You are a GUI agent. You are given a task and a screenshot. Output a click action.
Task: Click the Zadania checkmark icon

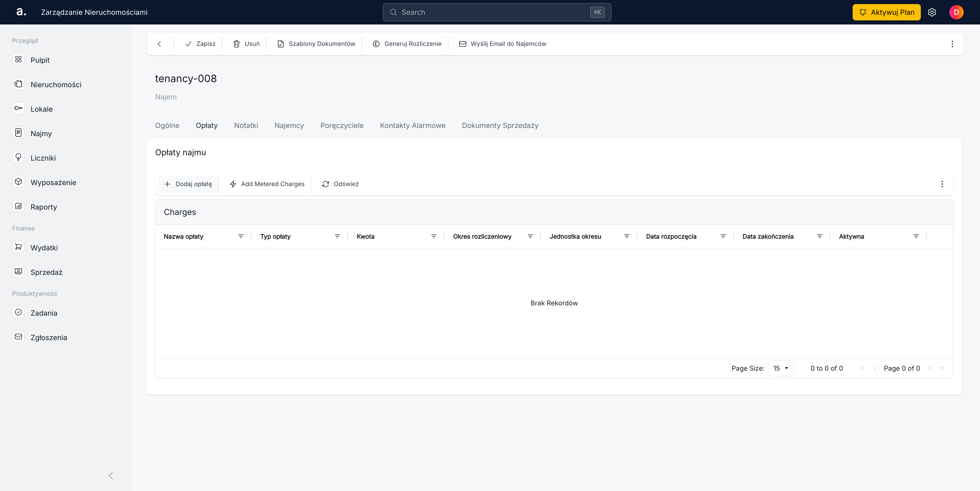coord(18,312)
